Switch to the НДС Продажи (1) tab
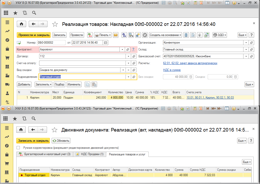Viewport: 260px width, 184px height. pos(90,154)
